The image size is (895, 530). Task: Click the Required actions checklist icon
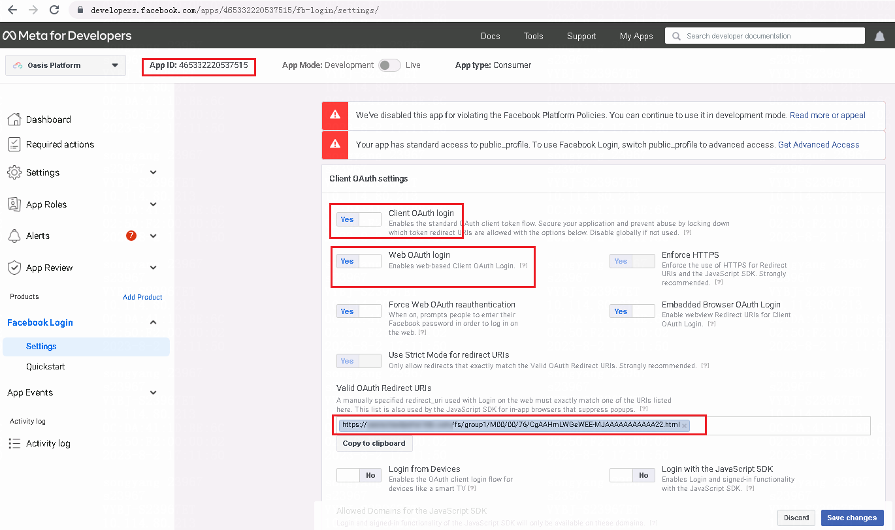[14, 144]
